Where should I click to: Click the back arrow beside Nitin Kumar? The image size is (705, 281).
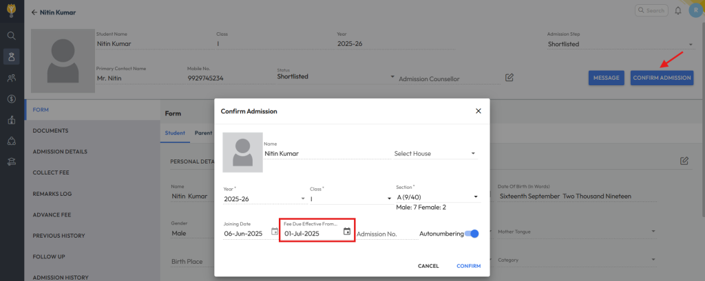34,12
